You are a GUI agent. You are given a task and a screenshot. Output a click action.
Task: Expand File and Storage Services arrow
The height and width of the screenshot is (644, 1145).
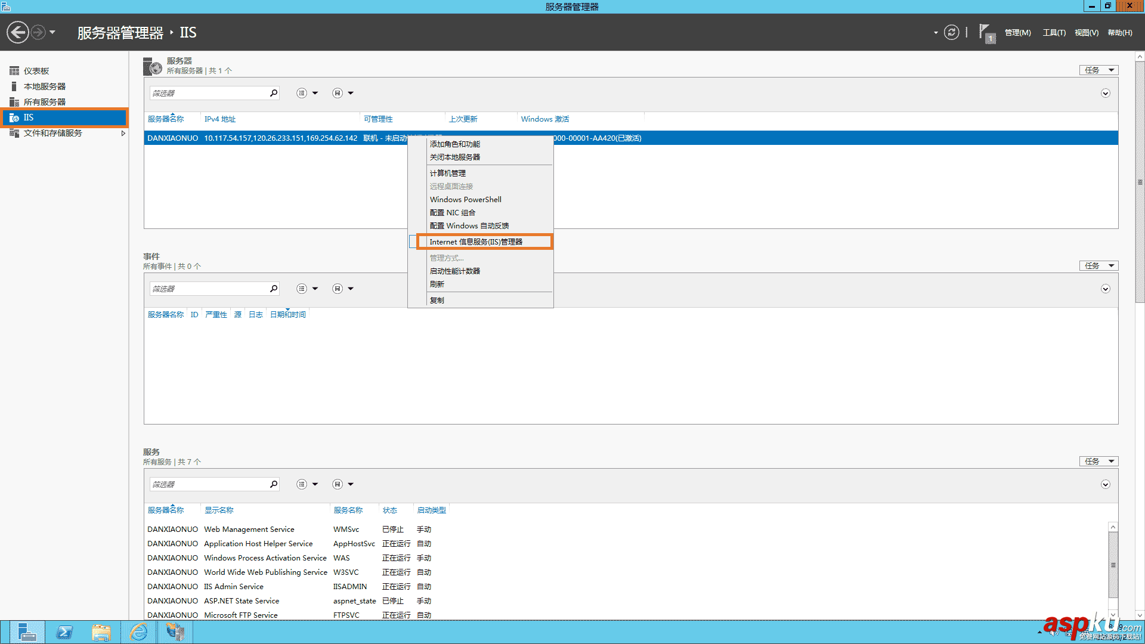click(x=123, y=133)
